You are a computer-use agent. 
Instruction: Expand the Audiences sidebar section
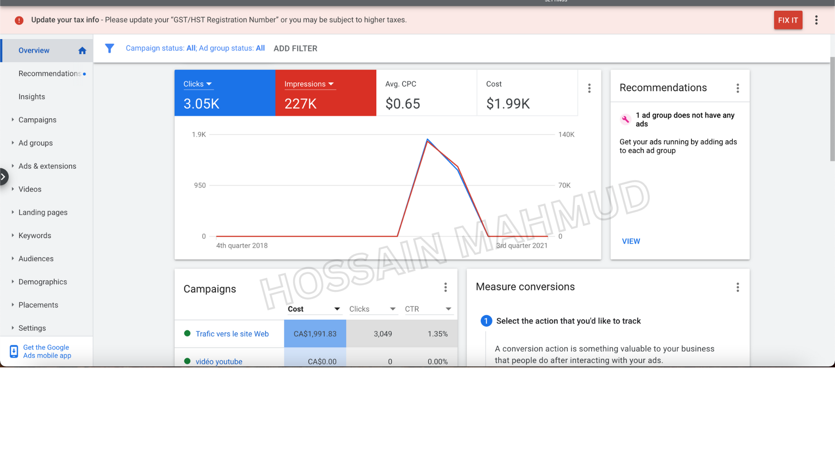13,258
